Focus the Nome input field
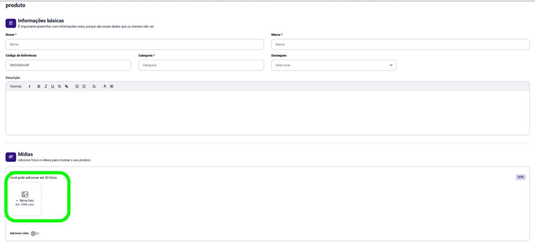 [x=135, y=44]
